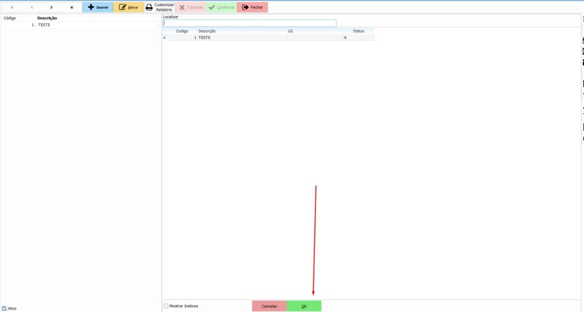Screen dimensions: 584x312
Task: Enable the Mostrar Inativos checkbox
Action: point(166,306)
